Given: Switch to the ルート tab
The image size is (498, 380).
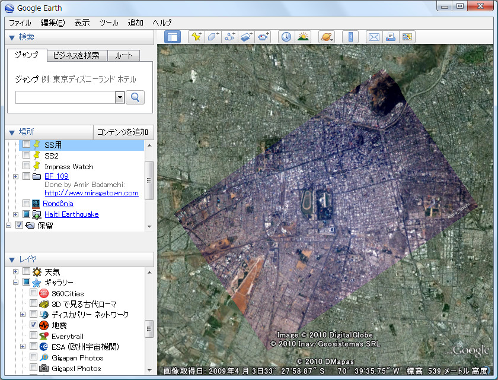Looking at the screenshot, I should click(x=124, y=55).
